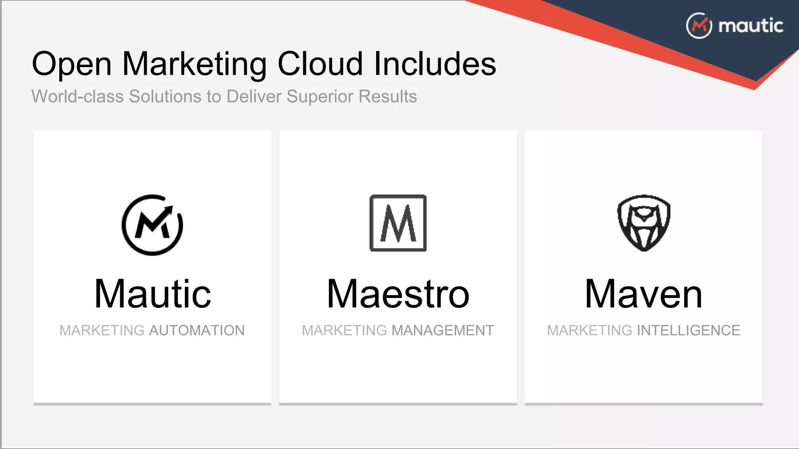The image size is (799, 449).
Task: Click the mautic brand logo in top corner
Action: coord(735,26)
